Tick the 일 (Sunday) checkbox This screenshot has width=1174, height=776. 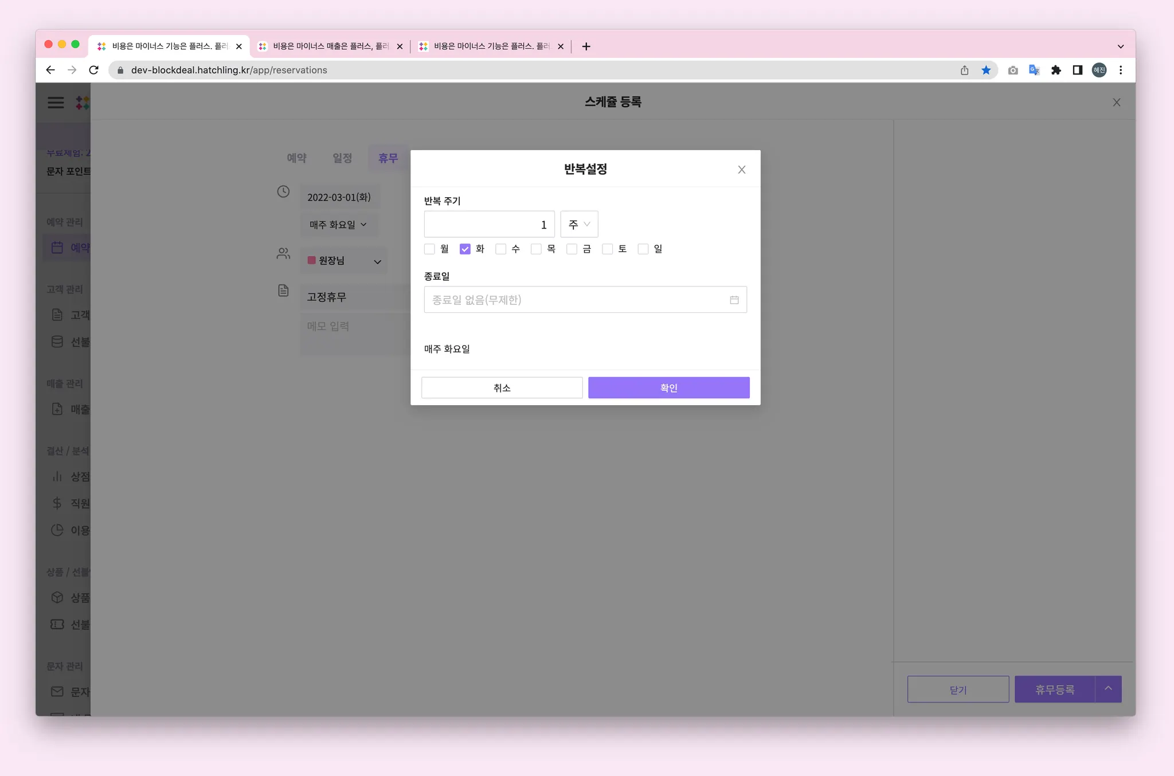pos(643,249)
